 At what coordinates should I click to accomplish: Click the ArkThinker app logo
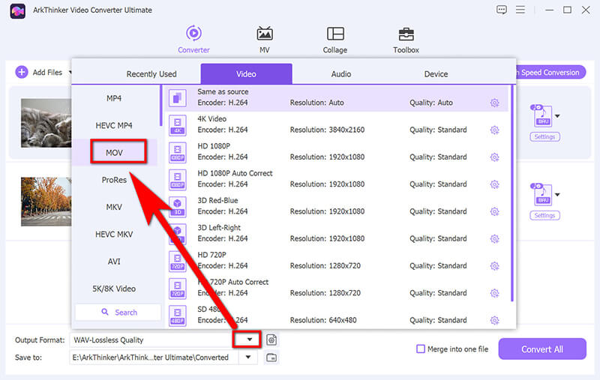17,11
